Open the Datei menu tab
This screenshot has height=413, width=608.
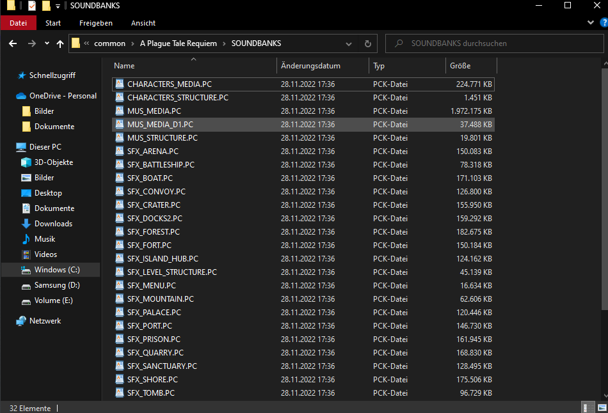pos(18,23)
